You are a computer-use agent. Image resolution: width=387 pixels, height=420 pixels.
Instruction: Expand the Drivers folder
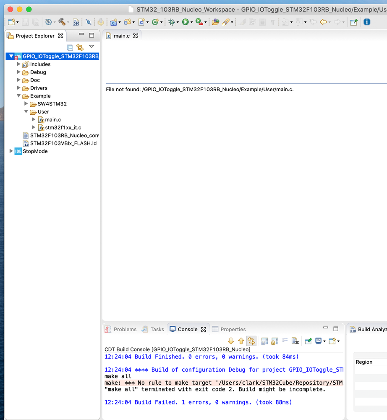pyautogui.click(x=18, y=87)
